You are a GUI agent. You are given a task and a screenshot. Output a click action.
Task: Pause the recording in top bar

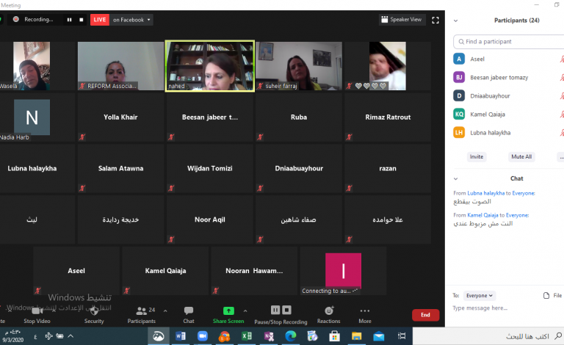[69, 20]
